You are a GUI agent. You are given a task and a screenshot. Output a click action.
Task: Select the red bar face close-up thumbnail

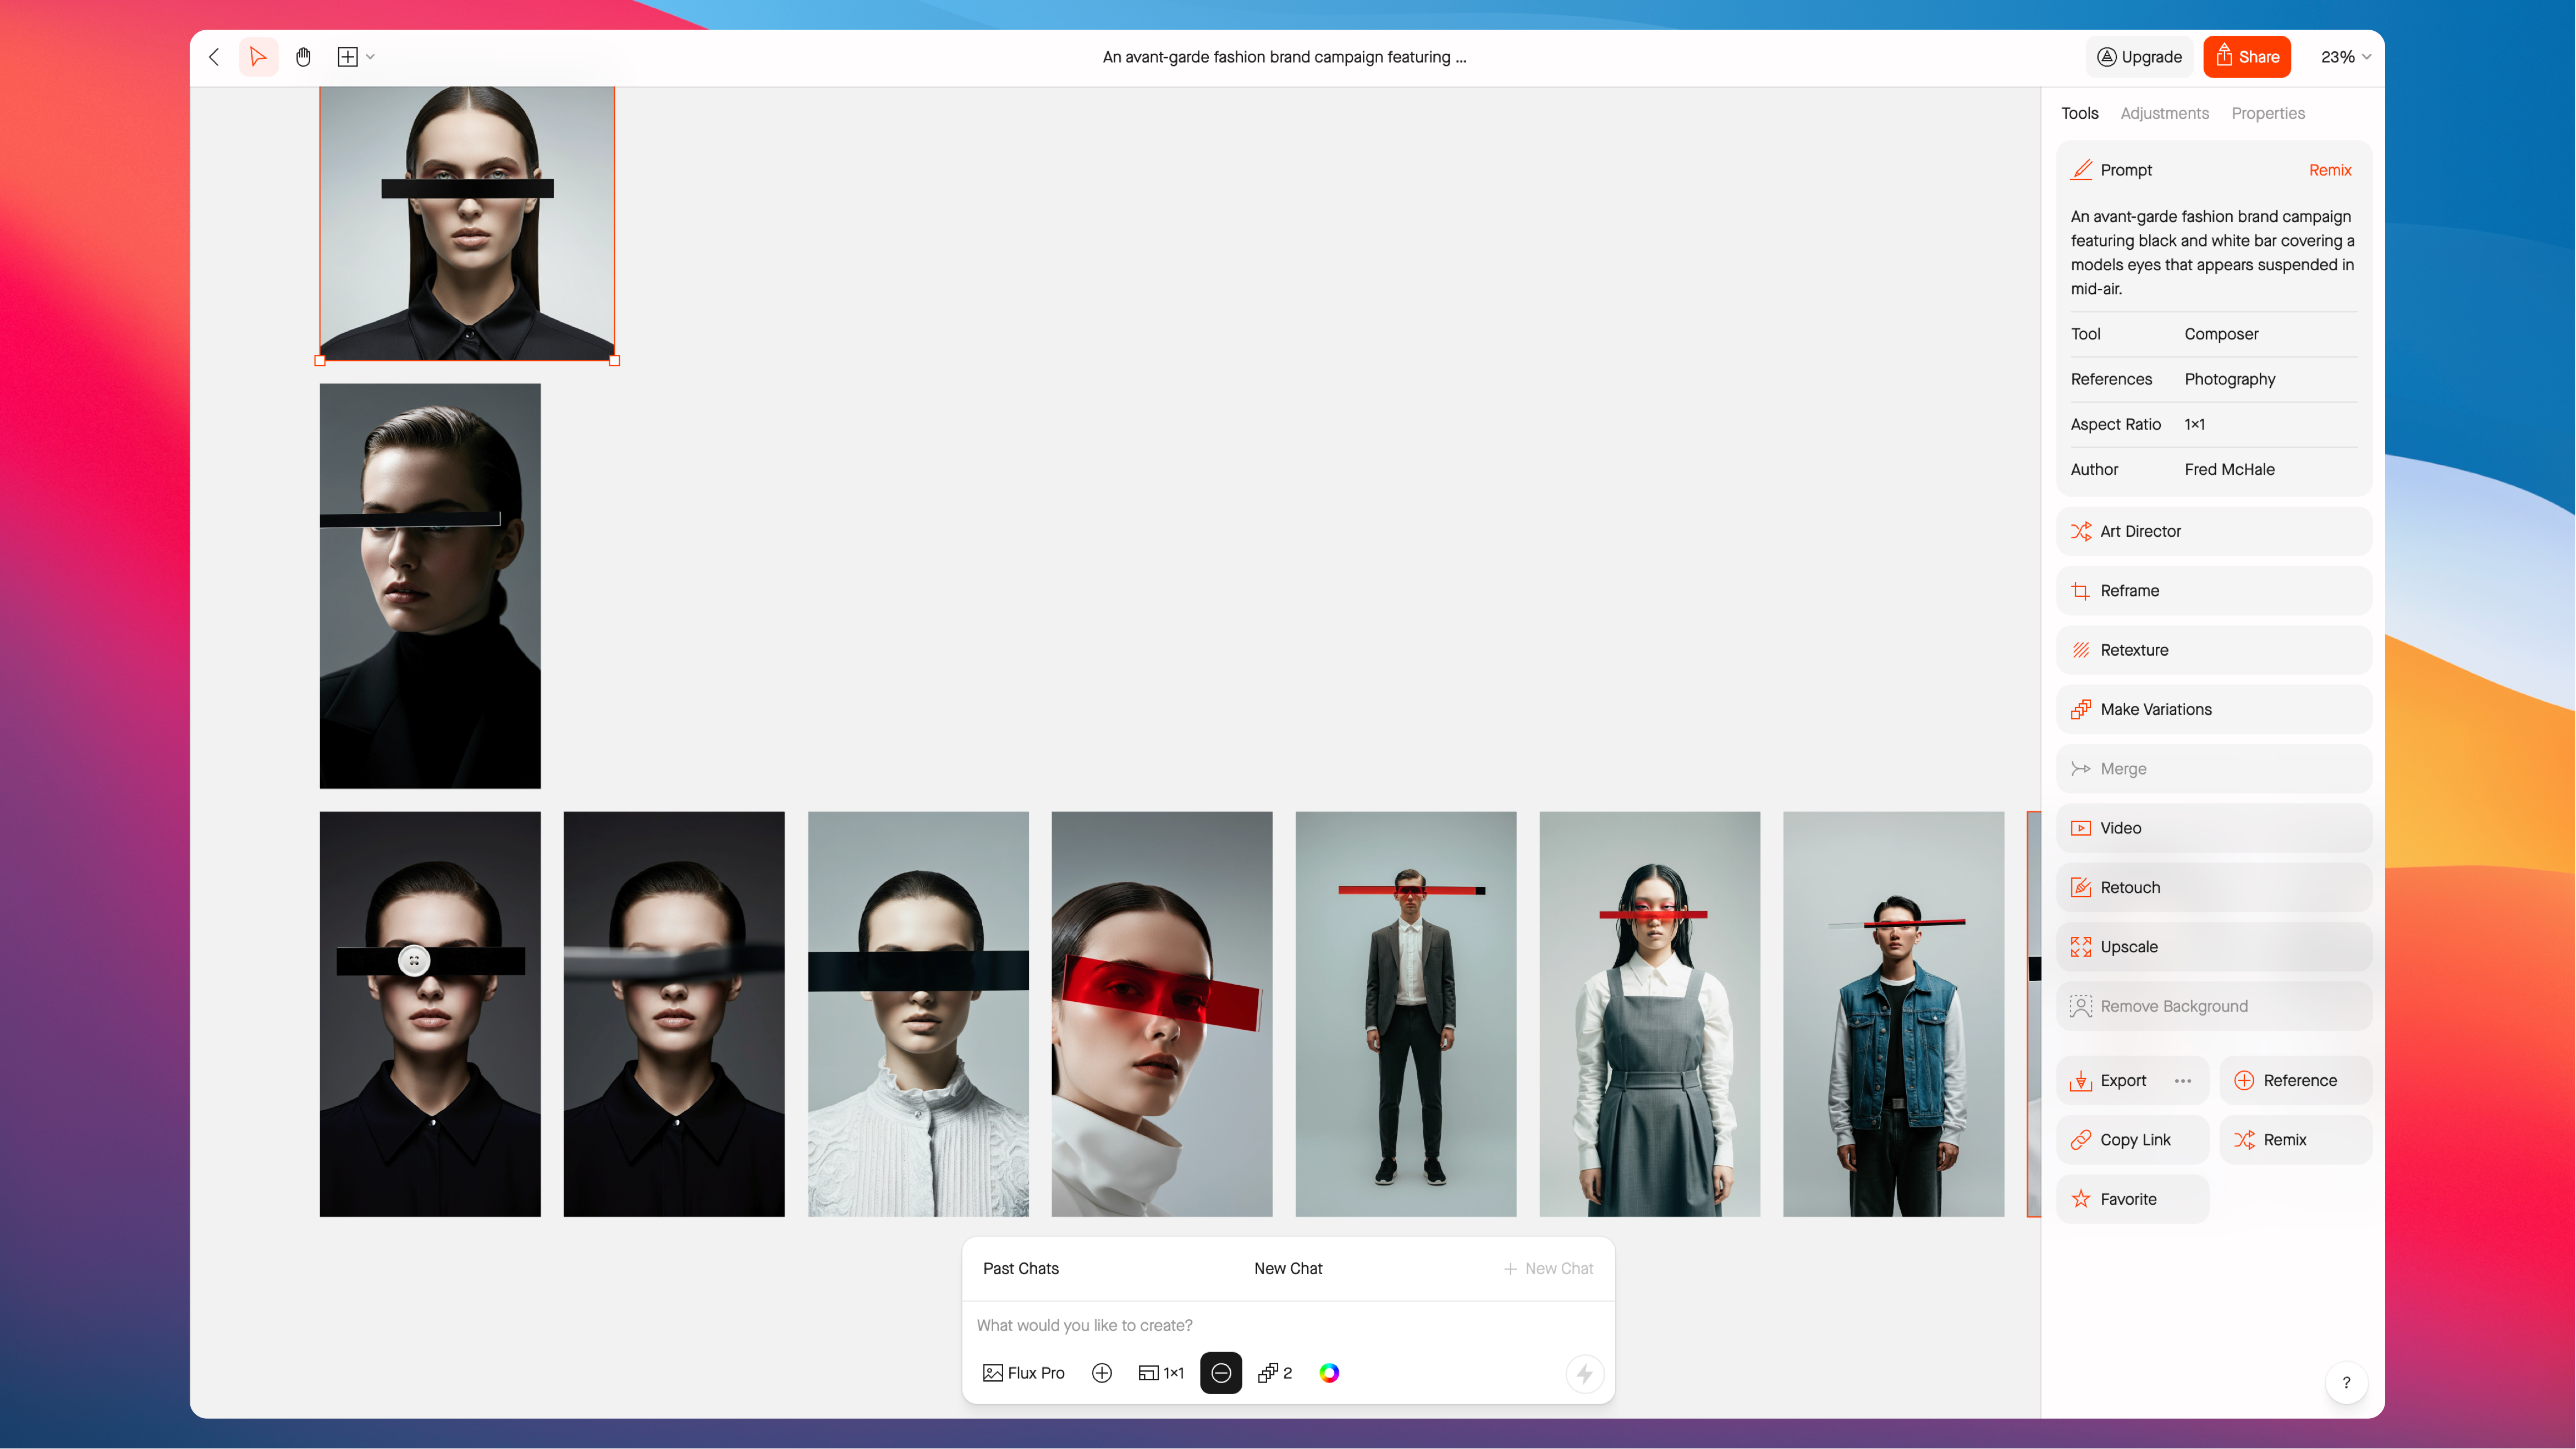click(x=1161, y=1013)
